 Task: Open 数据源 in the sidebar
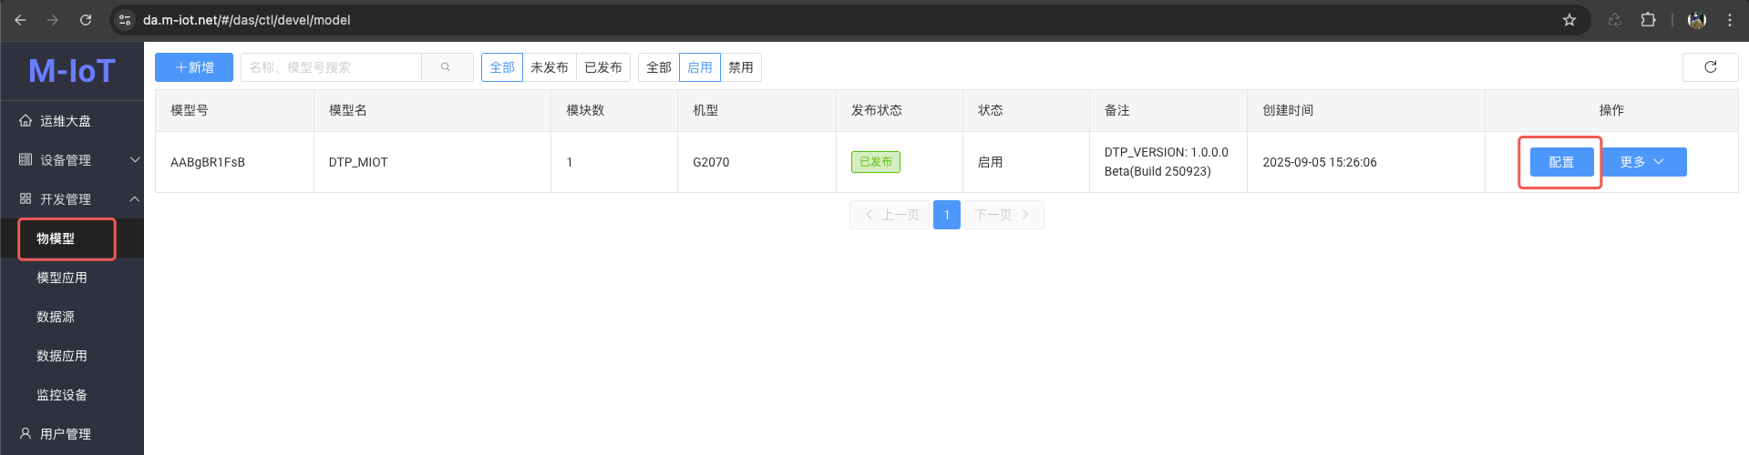point(56,317)
